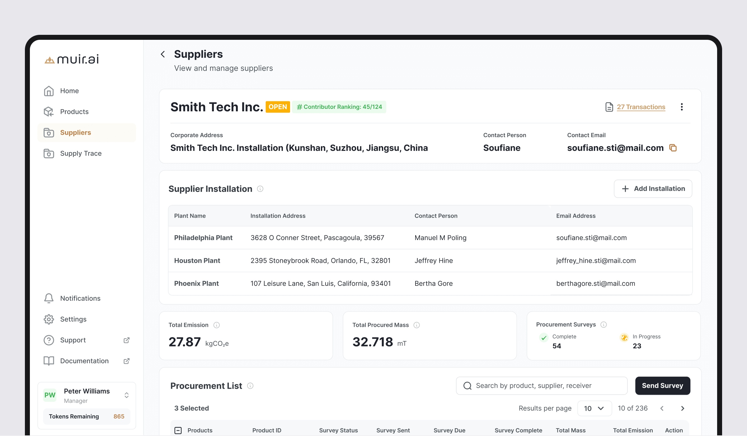Click info icon next to Procurement Surveys
This screenshot has height=436, width=747.
604,325
